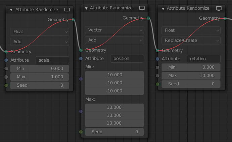This screenshot has width=232, height=142.
Task: Click third Max vector value 10.000
Action: [x=114, y=123]
